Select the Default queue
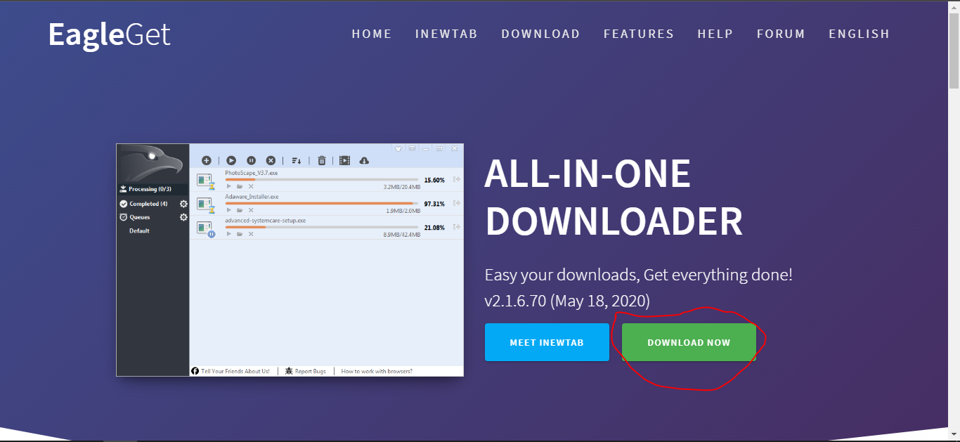This screenshot has height=442, width=960. (139, 230)
